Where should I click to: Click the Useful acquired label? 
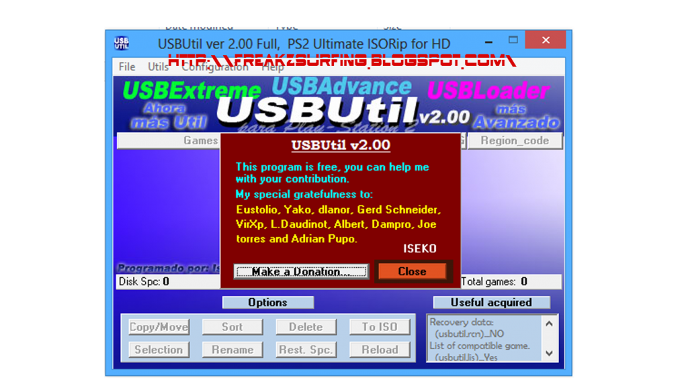[x=491, y=303]
